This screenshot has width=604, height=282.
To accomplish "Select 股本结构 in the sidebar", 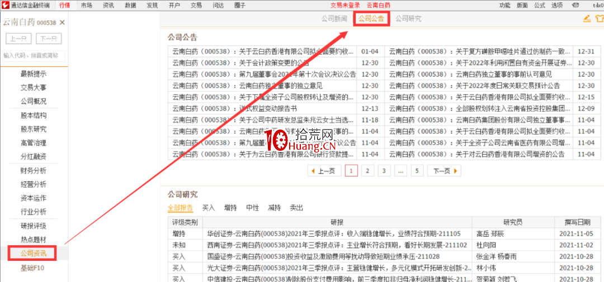I will click(34, 116).
